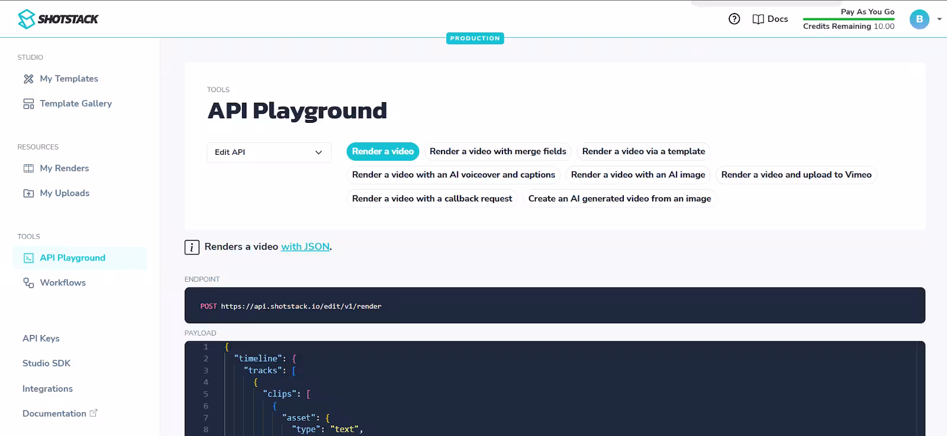Select Render a video and upload to Vimeo

click(796, 175)
